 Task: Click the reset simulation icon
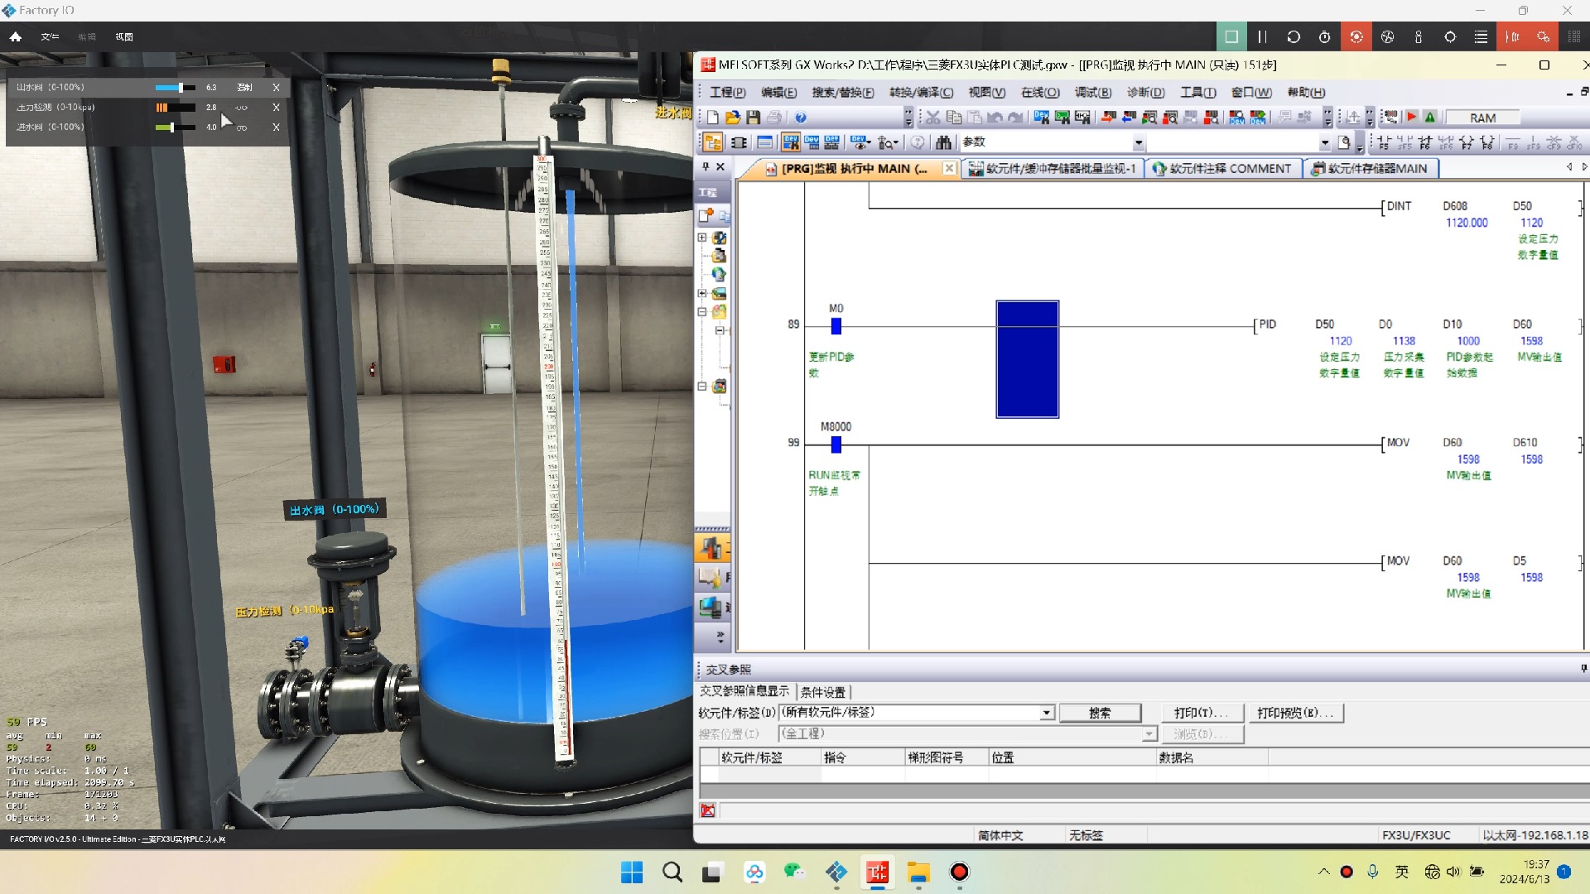pyautogui.click(x=1293, y=36)
